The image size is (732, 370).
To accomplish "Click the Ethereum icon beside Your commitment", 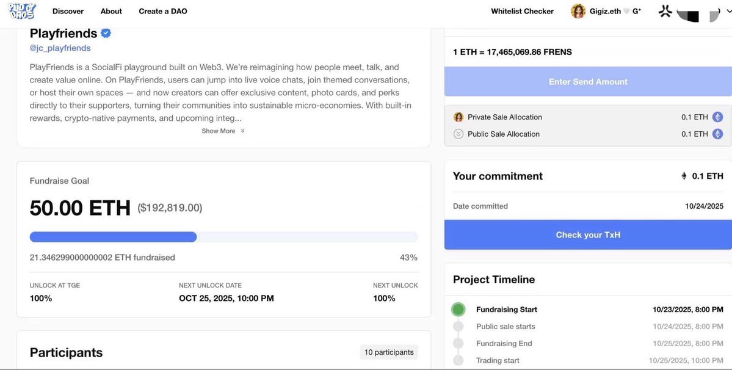I will click(684, 176).
